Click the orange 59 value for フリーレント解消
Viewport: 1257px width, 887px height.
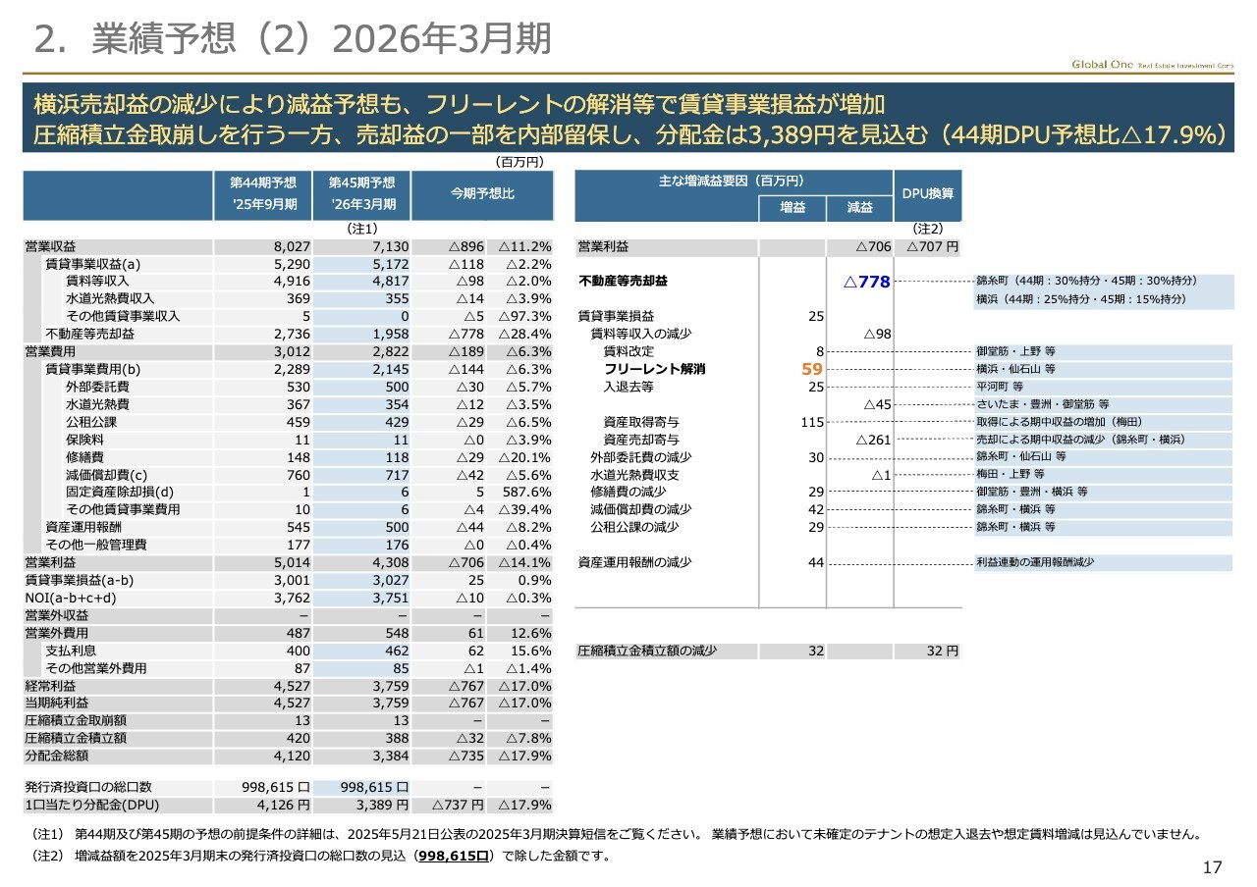[x=812, y=370]
